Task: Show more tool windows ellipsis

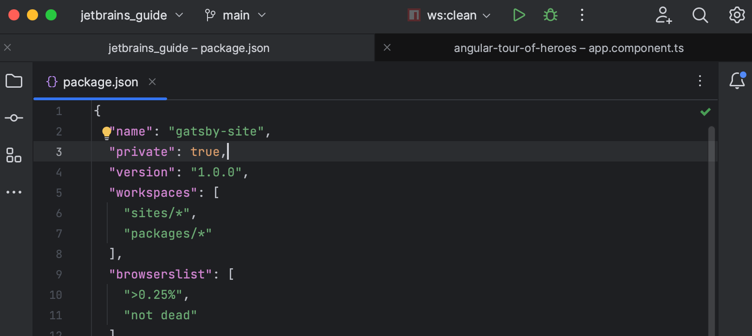Action: point(14,192)
